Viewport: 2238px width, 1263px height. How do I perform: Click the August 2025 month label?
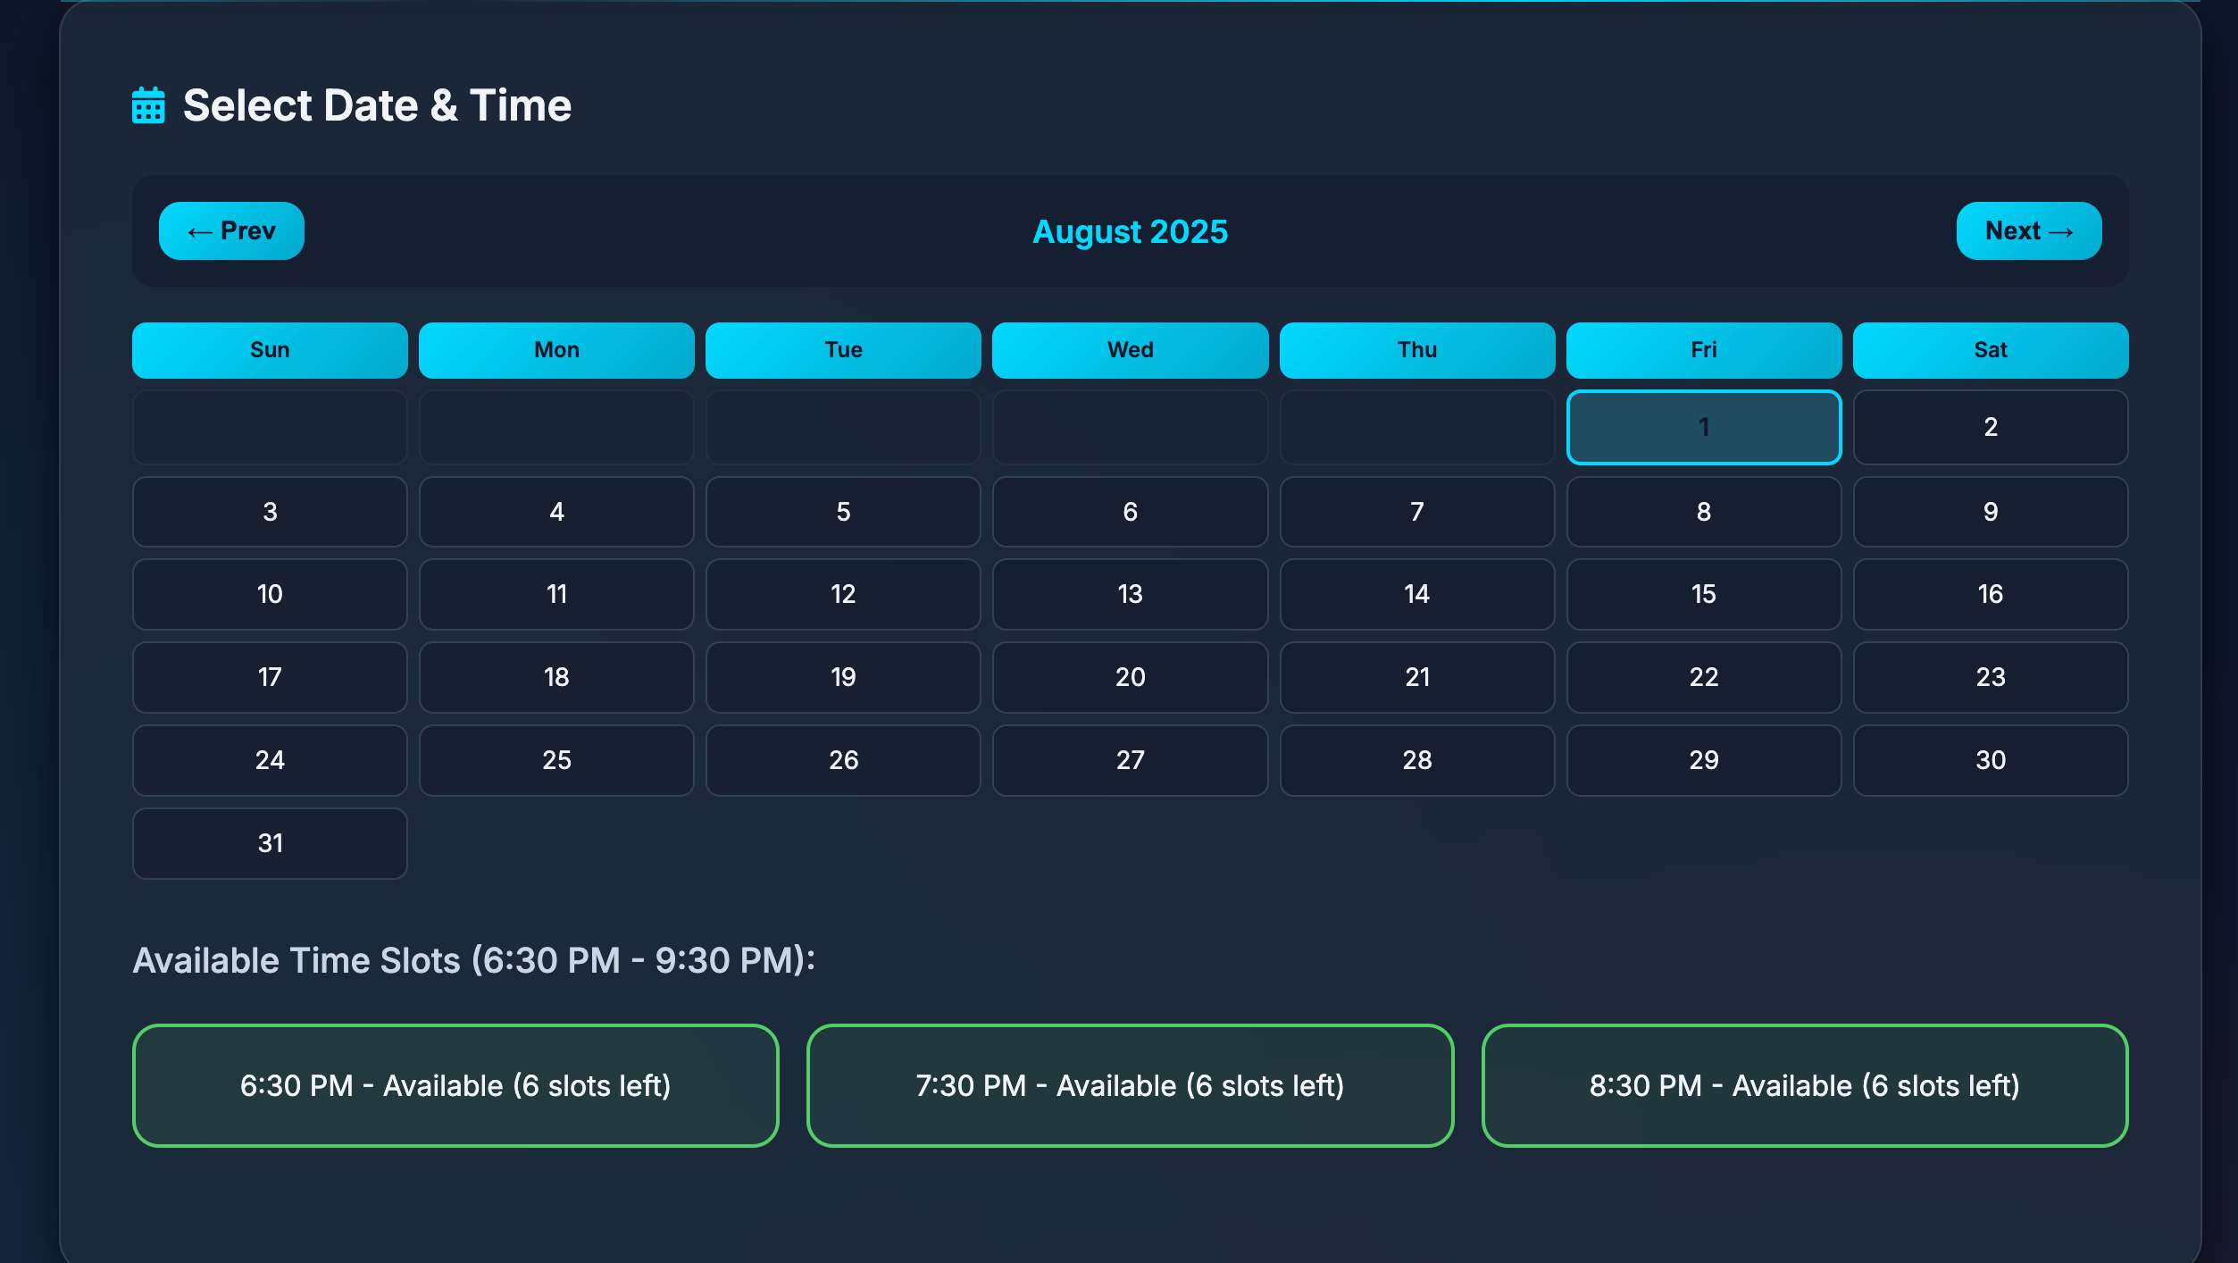(1130, 231)
